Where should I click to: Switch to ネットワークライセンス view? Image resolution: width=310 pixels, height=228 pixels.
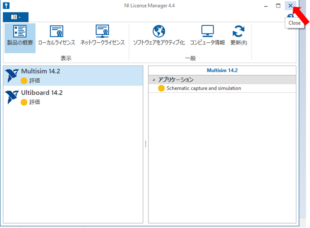103,35
